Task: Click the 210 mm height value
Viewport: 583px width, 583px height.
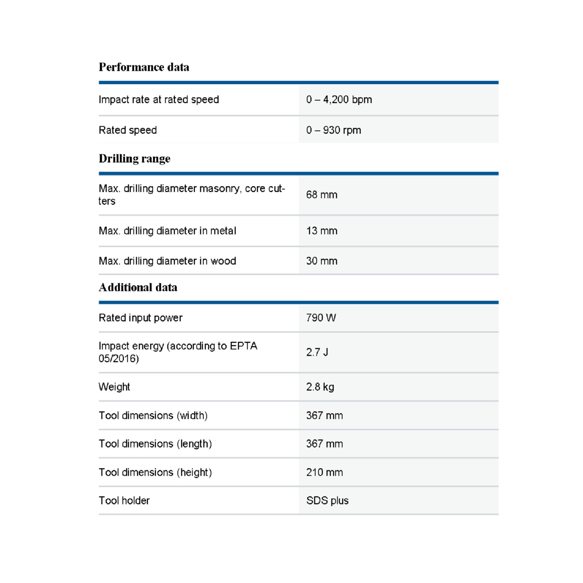Action: pyautogui.click(x=324, y=472)
